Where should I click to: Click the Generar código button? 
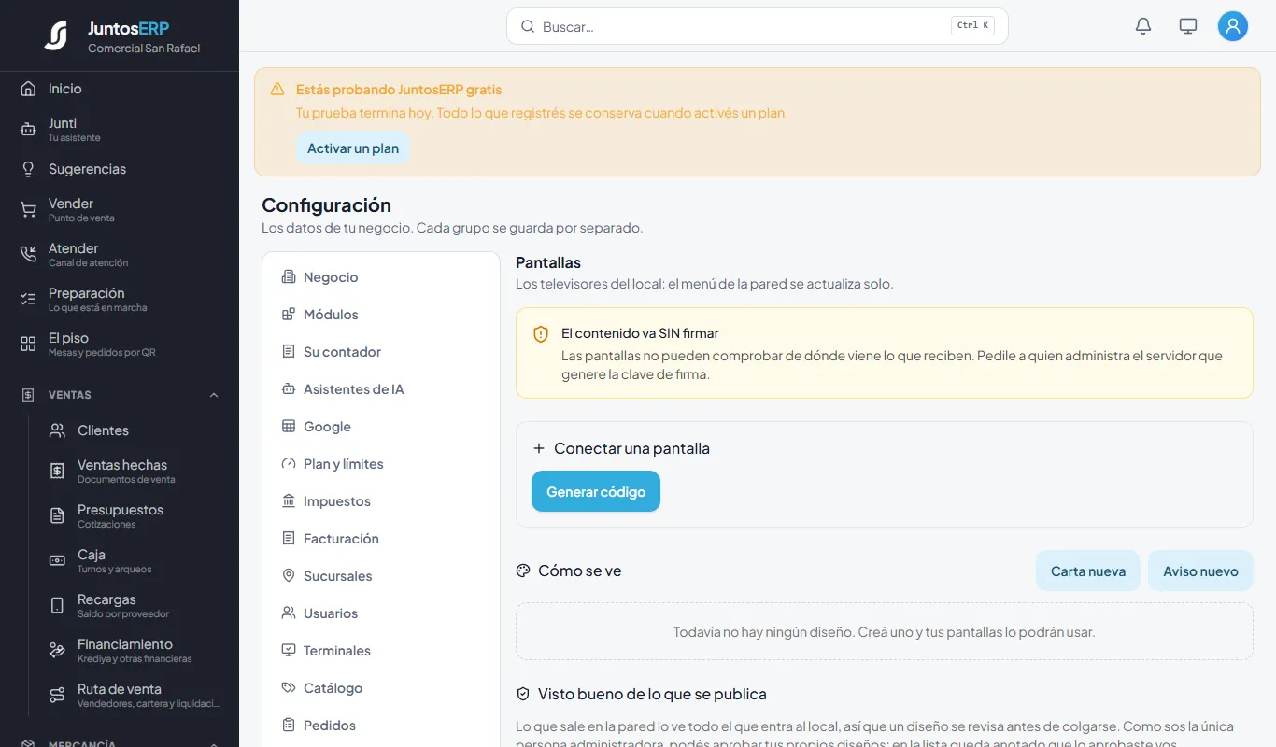click(x=596, y=491)
